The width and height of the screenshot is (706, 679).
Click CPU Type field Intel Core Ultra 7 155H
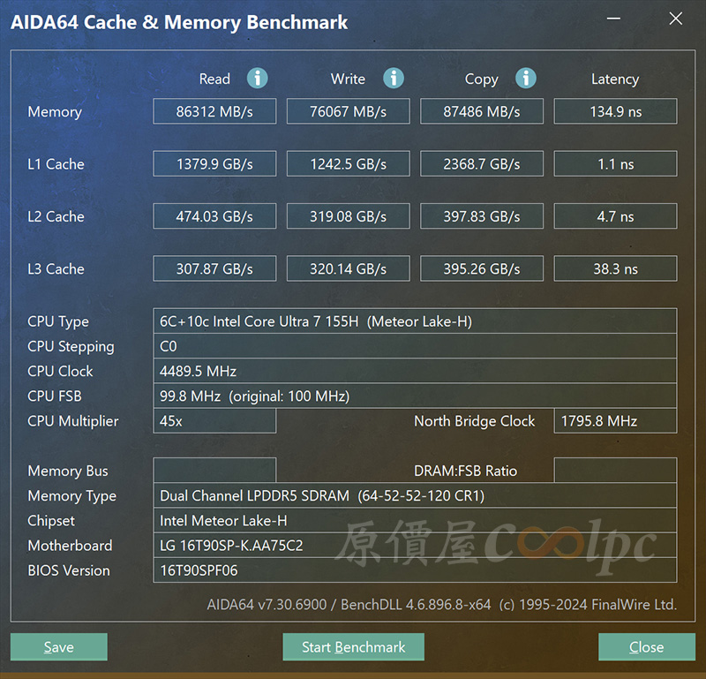[x=415, y=321]
